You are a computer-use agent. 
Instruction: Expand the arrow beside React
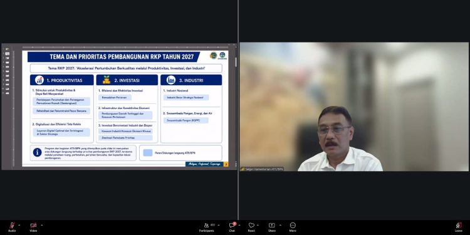point(258,225)
